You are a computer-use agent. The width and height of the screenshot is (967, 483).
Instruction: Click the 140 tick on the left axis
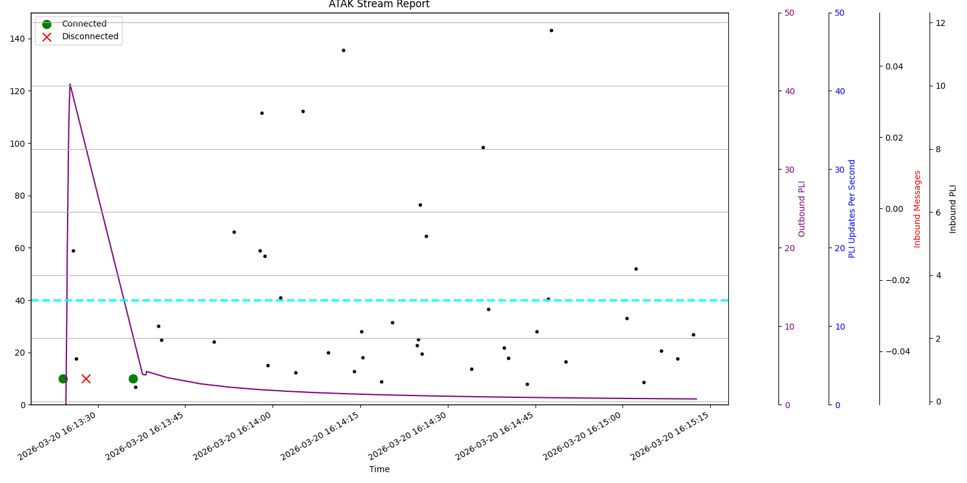18,39
